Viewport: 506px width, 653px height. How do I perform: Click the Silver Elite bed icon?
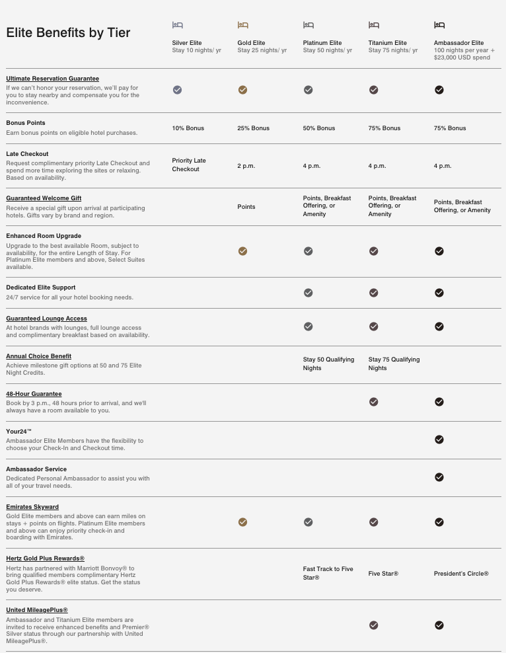[x=177, y=25]
